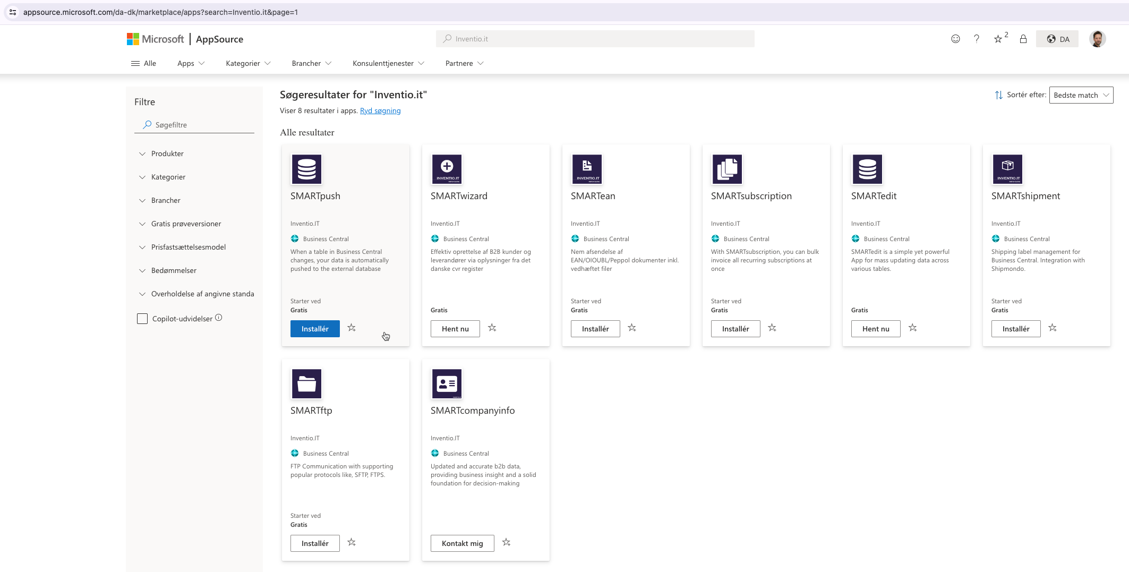Screen dimensions: 1129x572
Task: Focus the Søgefiltre filter search field
Action: pyautogui.click(x=194, y=125)
